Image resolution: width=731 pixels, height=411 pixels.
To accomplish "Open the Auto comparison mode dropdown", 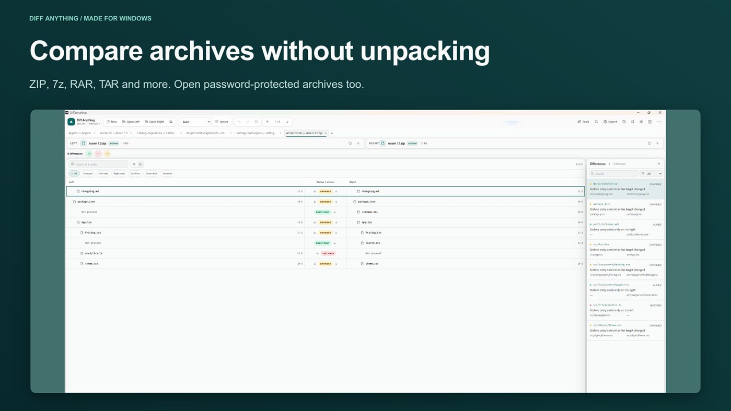I will pos(195,122).
